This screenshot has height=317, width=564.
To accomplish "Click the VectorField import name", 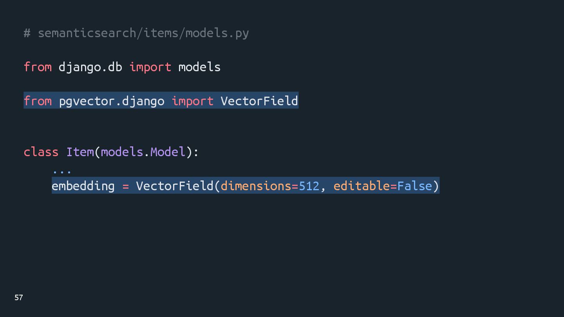I will click(259, 101).
